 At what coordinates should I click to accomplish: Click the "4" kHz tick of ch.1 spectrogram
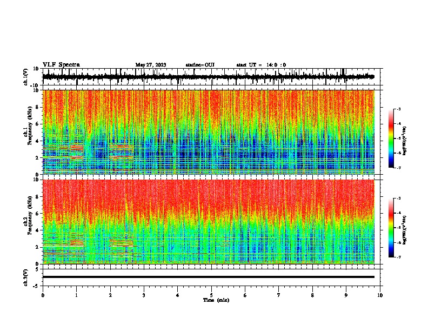click(x=38, y=141)
